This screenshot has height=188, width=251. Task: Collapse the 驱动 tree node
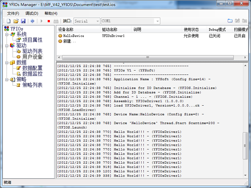7,46
